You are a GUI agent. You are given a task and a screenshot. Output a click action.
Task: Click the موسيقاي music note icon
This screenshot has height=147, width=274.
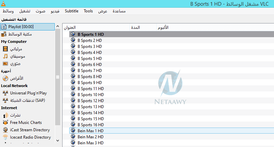pyautogui.click(x=5, y=56)
